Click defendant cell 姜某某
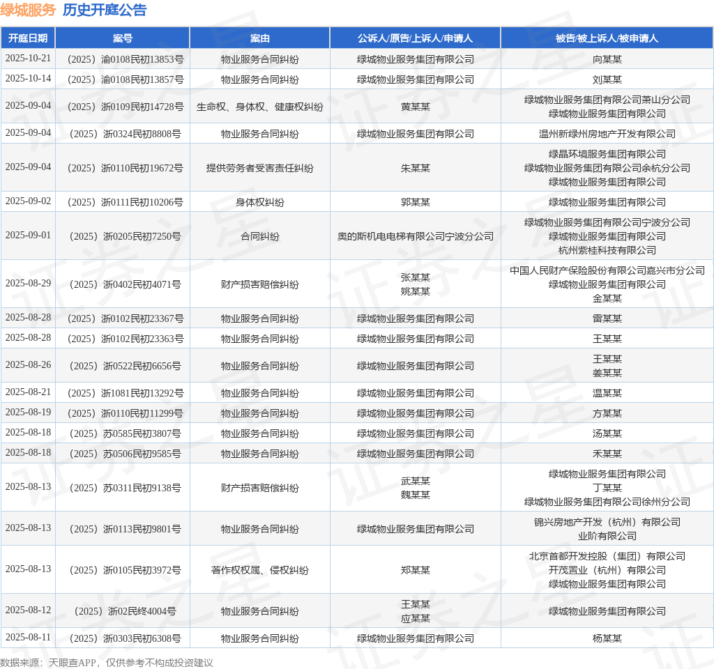Image resolution: width=714 pixels, height=669 pixels. point(607,373)
